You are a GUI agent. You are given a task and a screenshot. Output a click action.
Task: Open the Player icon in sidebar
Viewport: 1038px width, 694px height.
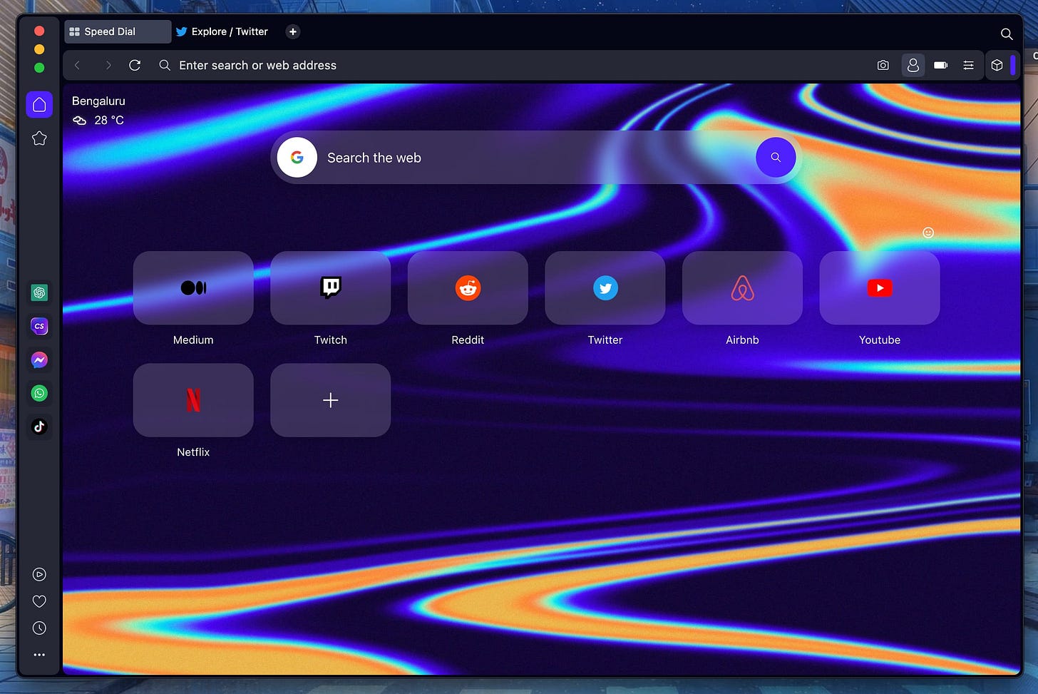(39, 574)
